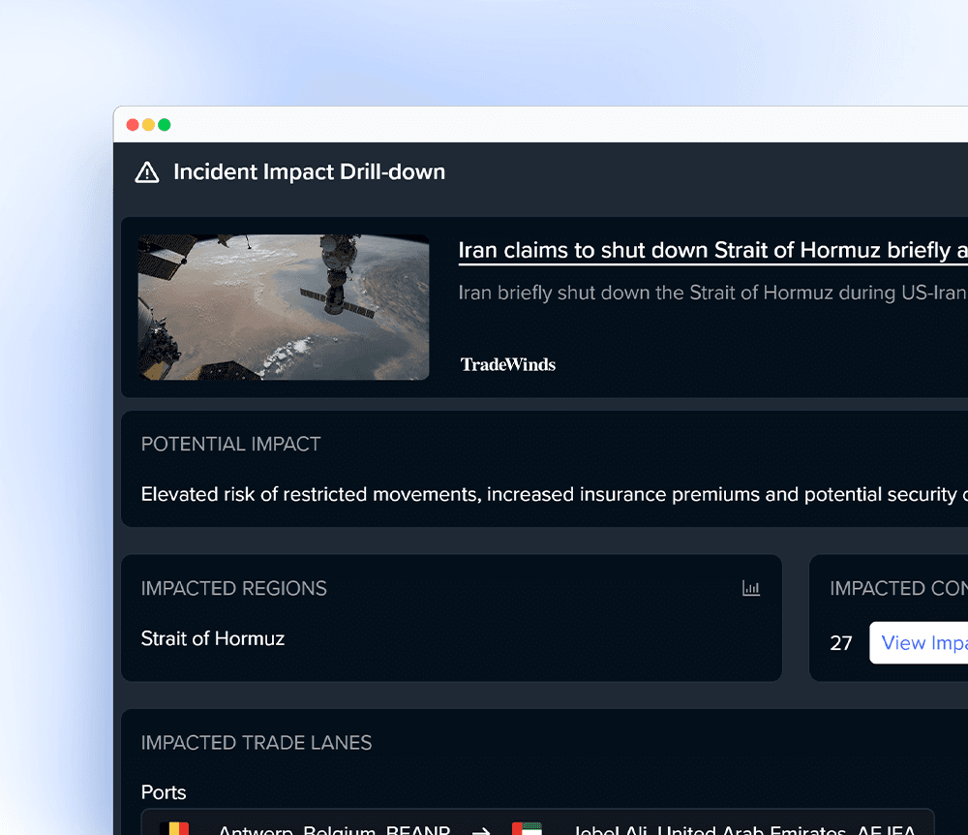Open the bar chart icon in Impacted Regions
Image resolution: width=968 pixels, height=835 pixels.
751,588
